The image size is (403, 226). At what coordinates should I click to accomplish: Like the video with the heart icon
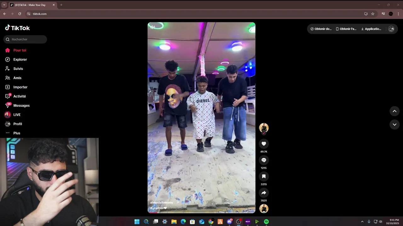coord(264,144)
